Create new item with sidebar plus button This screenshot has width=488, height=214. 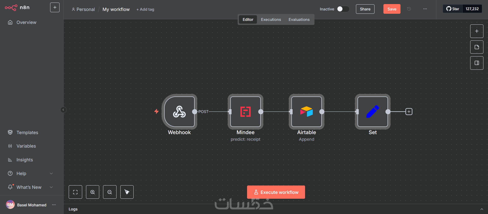coord(55,7)
